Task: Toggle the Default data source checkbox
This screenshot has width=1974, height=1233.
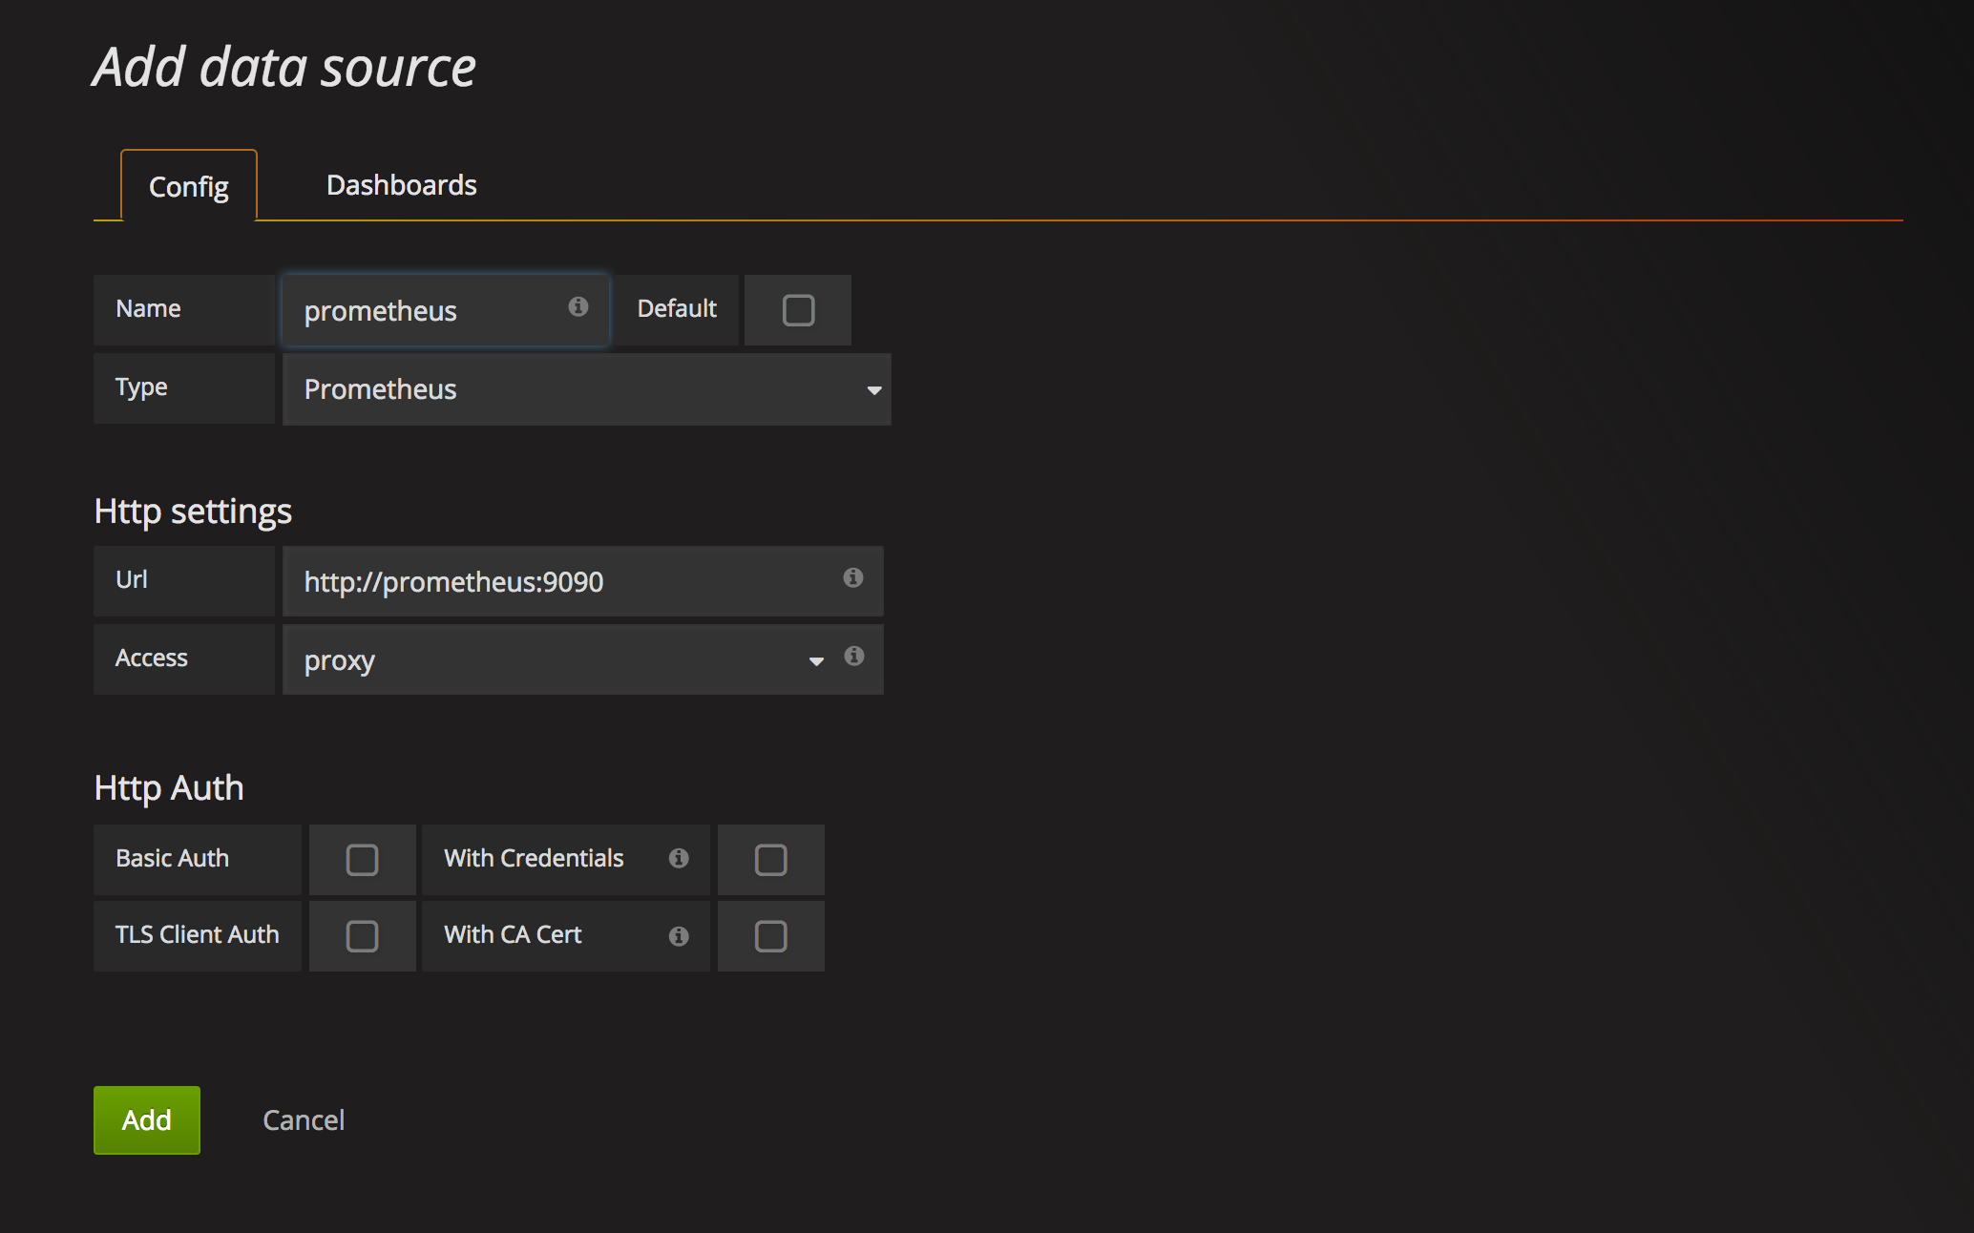Action: click(798, 310)
